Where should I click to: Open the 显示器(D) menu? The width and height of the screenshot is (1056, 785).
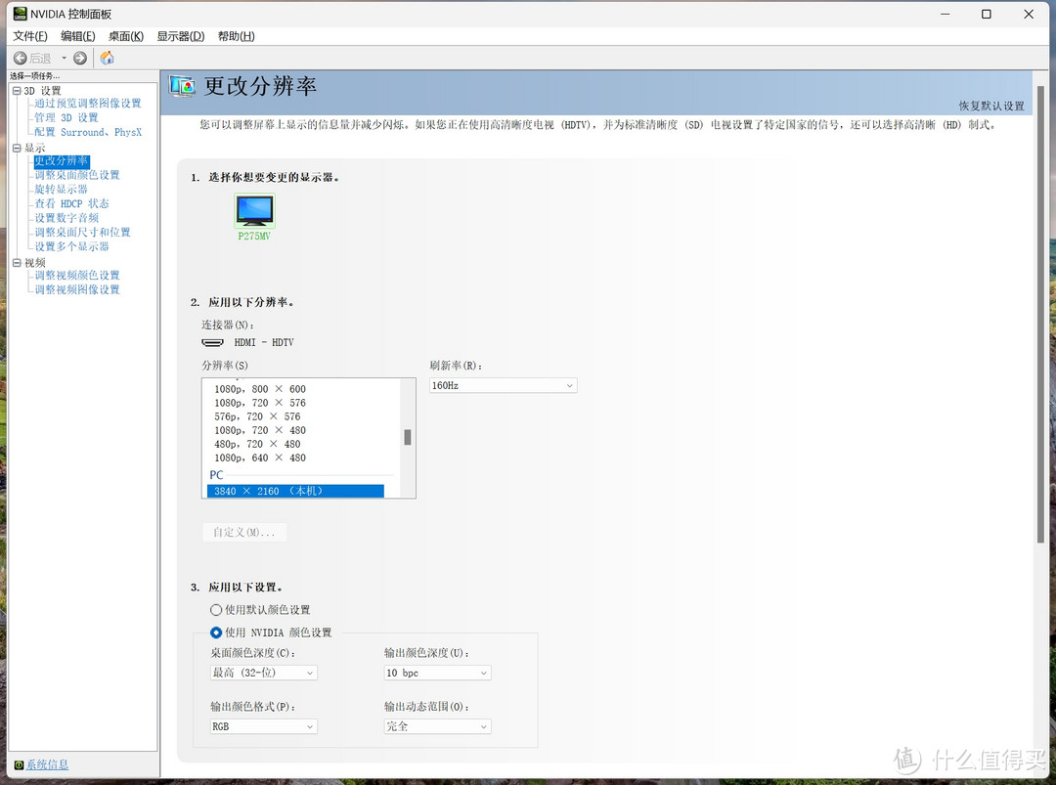pos(181,36)
